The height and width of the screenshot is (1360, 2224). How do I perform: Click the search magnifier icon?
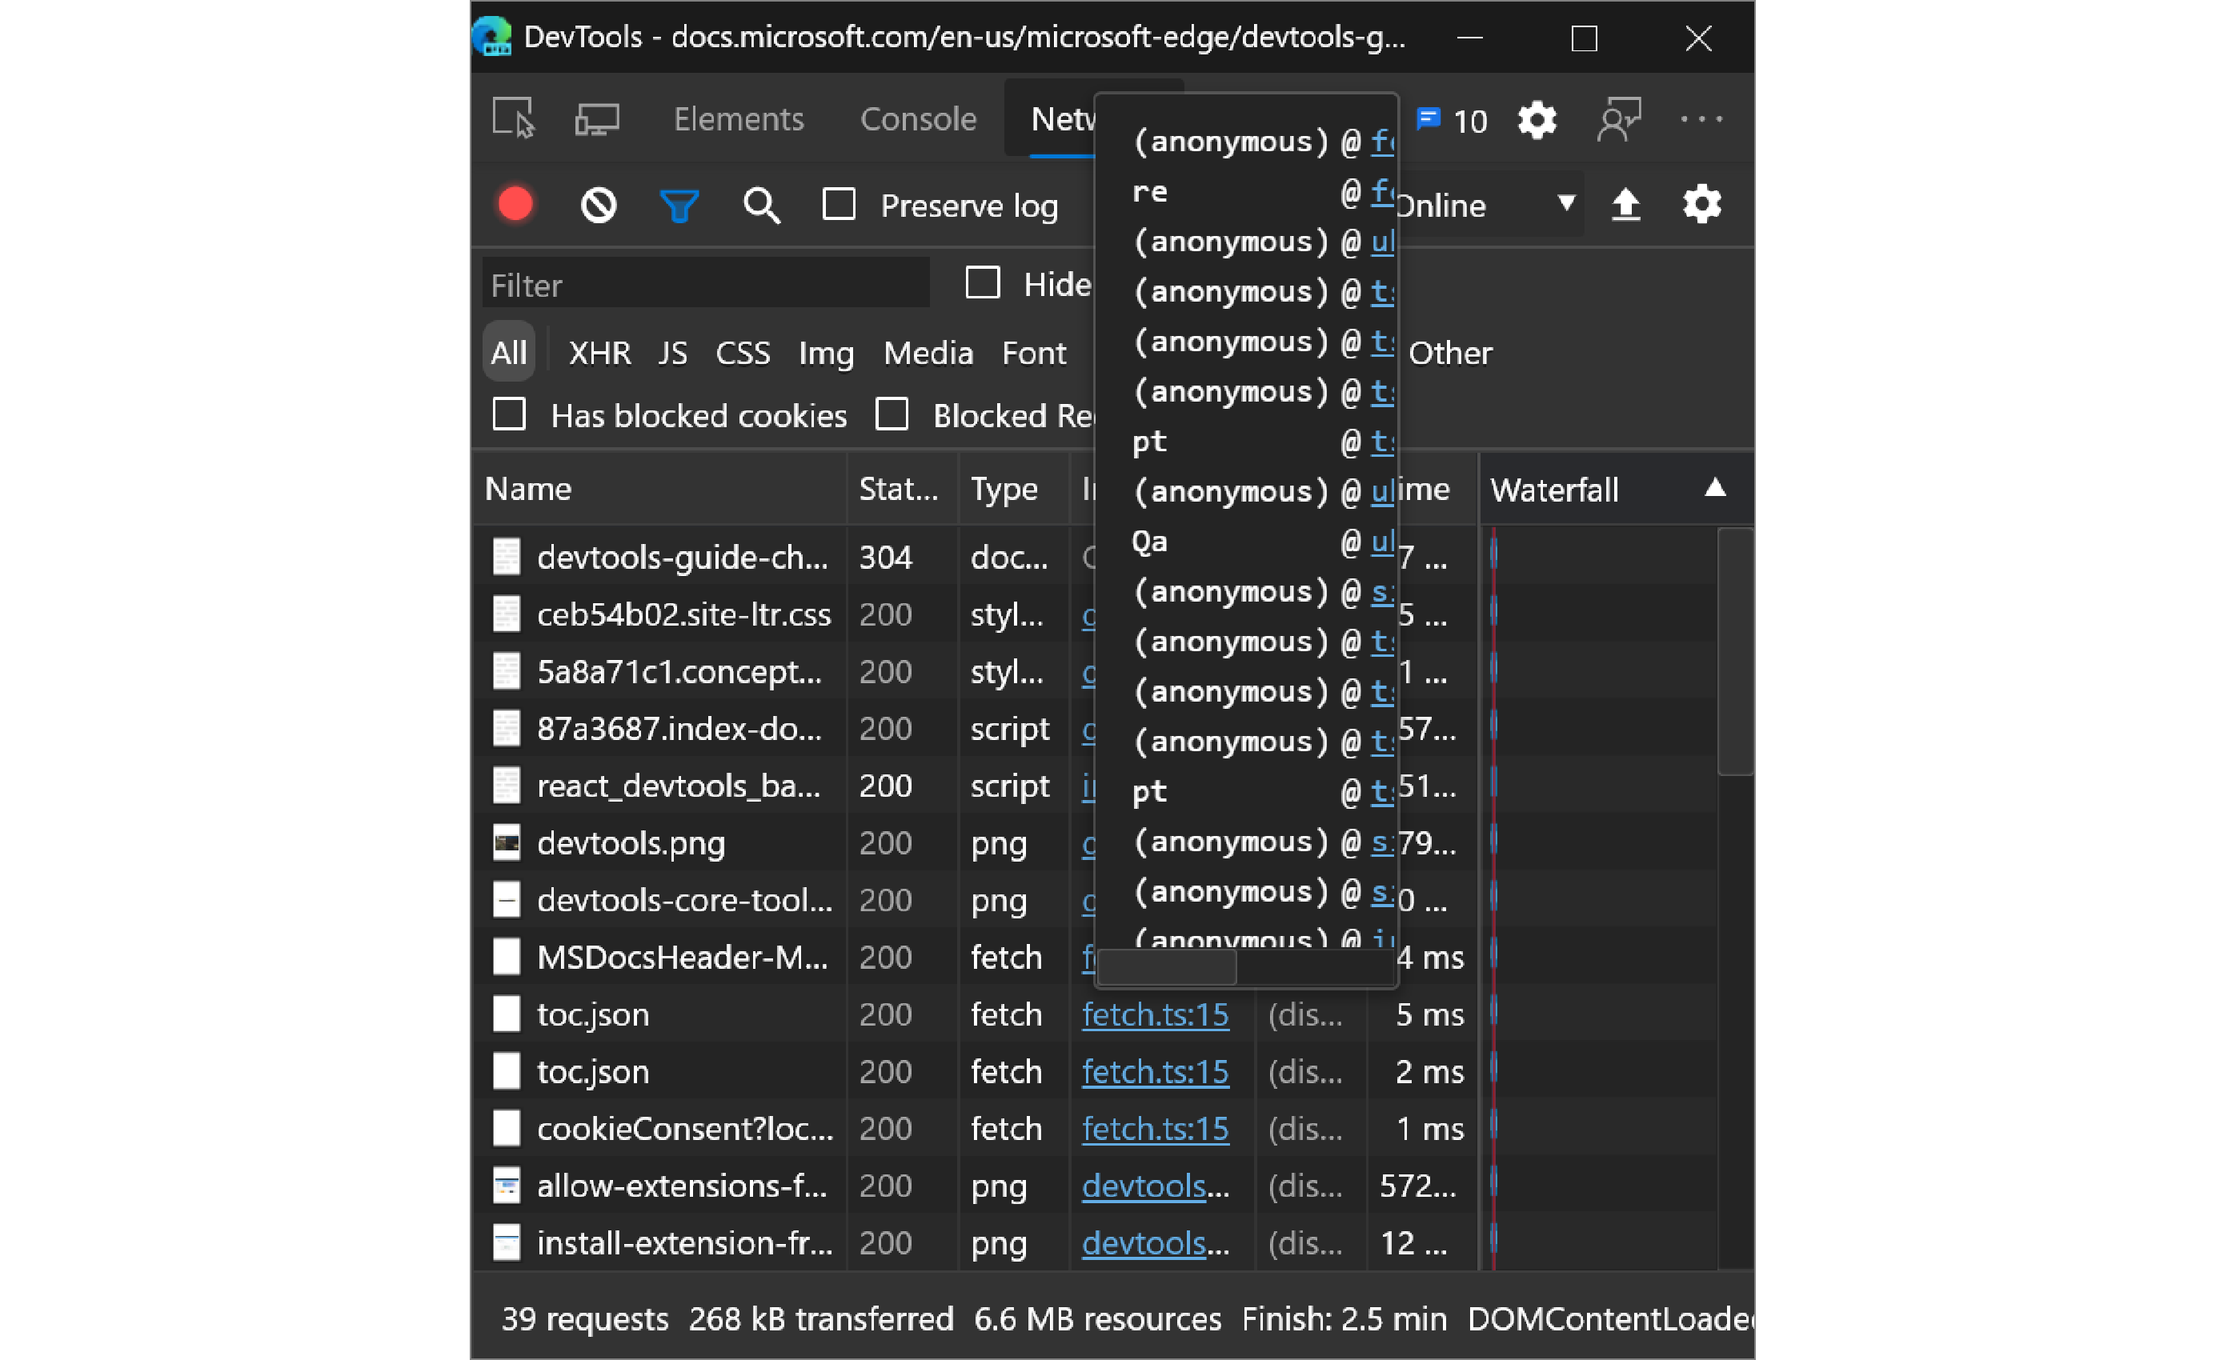(x=761, y=203)
